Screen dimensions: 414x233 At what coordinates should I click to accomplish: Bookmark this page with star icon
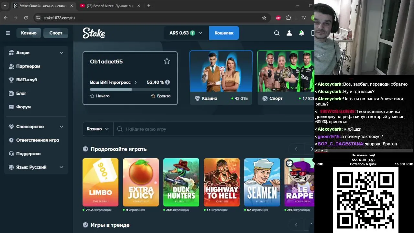[264, 18]
